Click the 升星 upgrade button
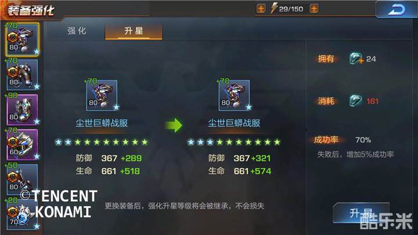Screen dimensions: 418x235 tap(361, 212)
